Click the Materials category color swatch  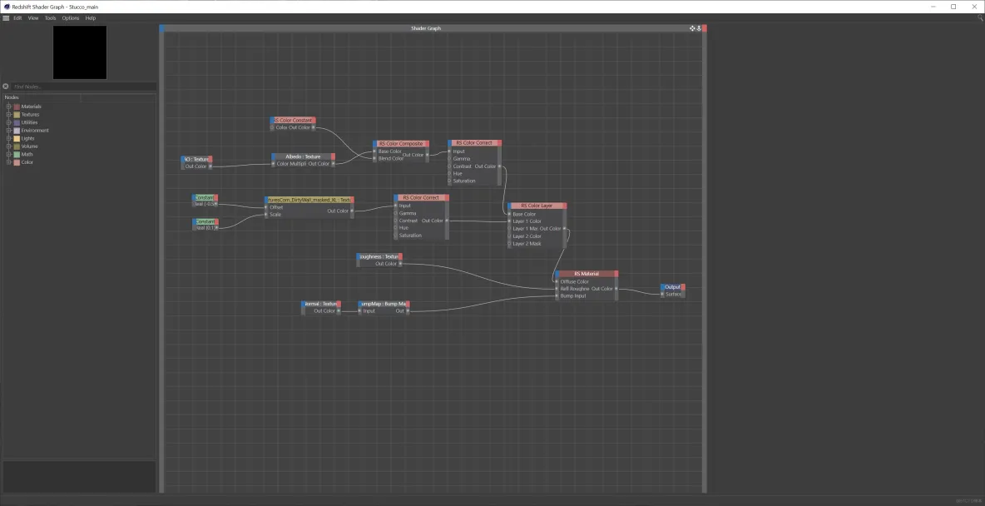17,107
